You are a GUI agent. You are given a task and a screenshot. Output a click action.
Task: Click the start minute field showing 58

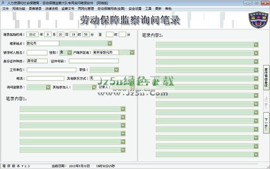(x=86, y=34)
